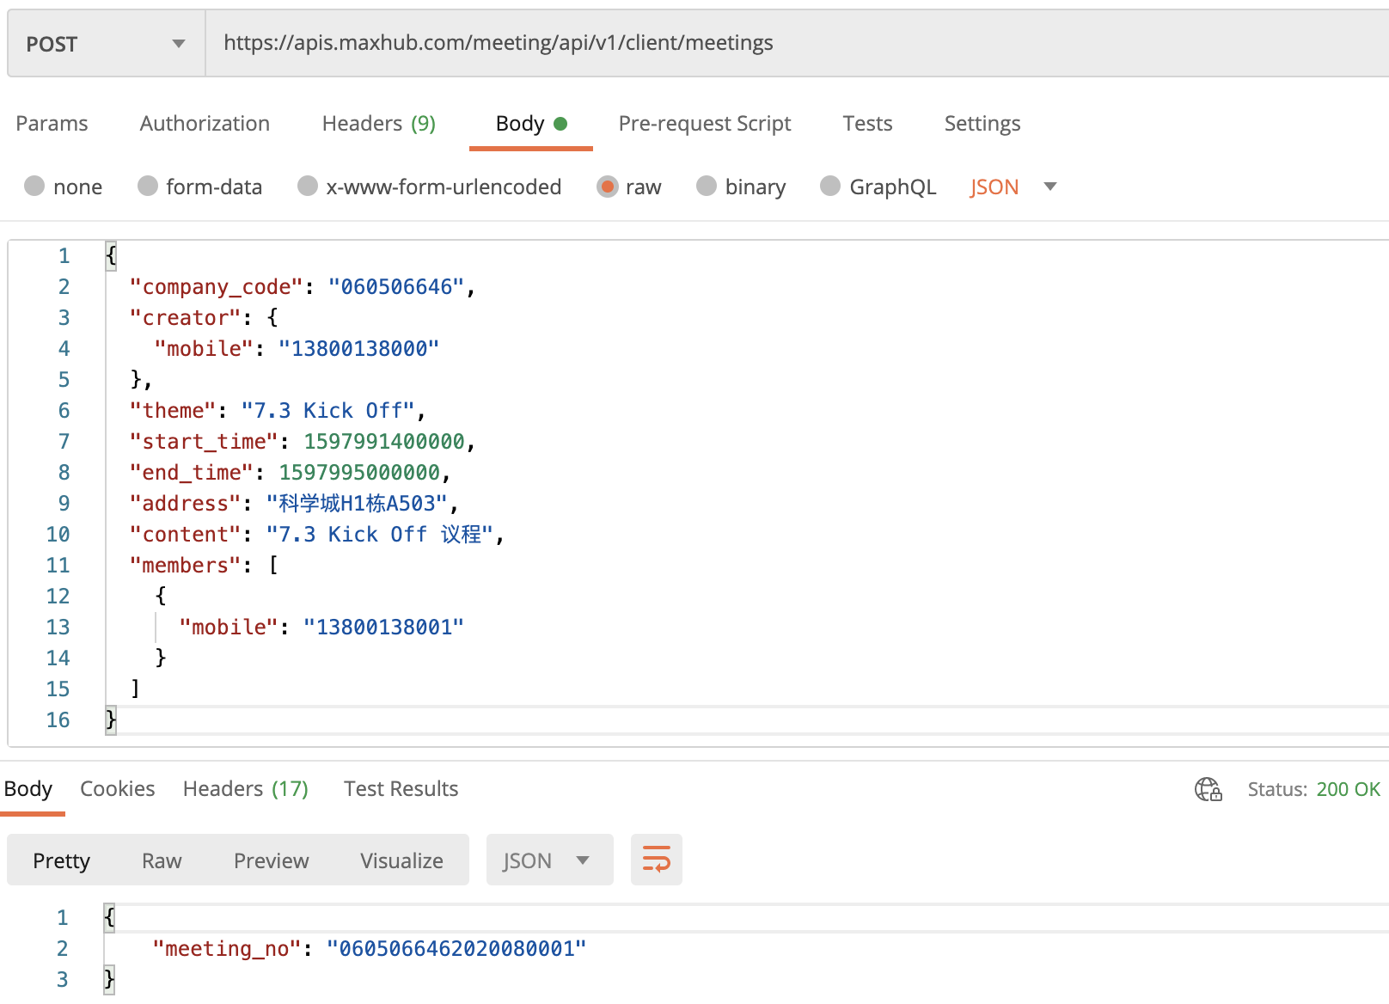Open the POST method dropdown
This screenshot has width=1389, height=1004.
click(106, 44)
